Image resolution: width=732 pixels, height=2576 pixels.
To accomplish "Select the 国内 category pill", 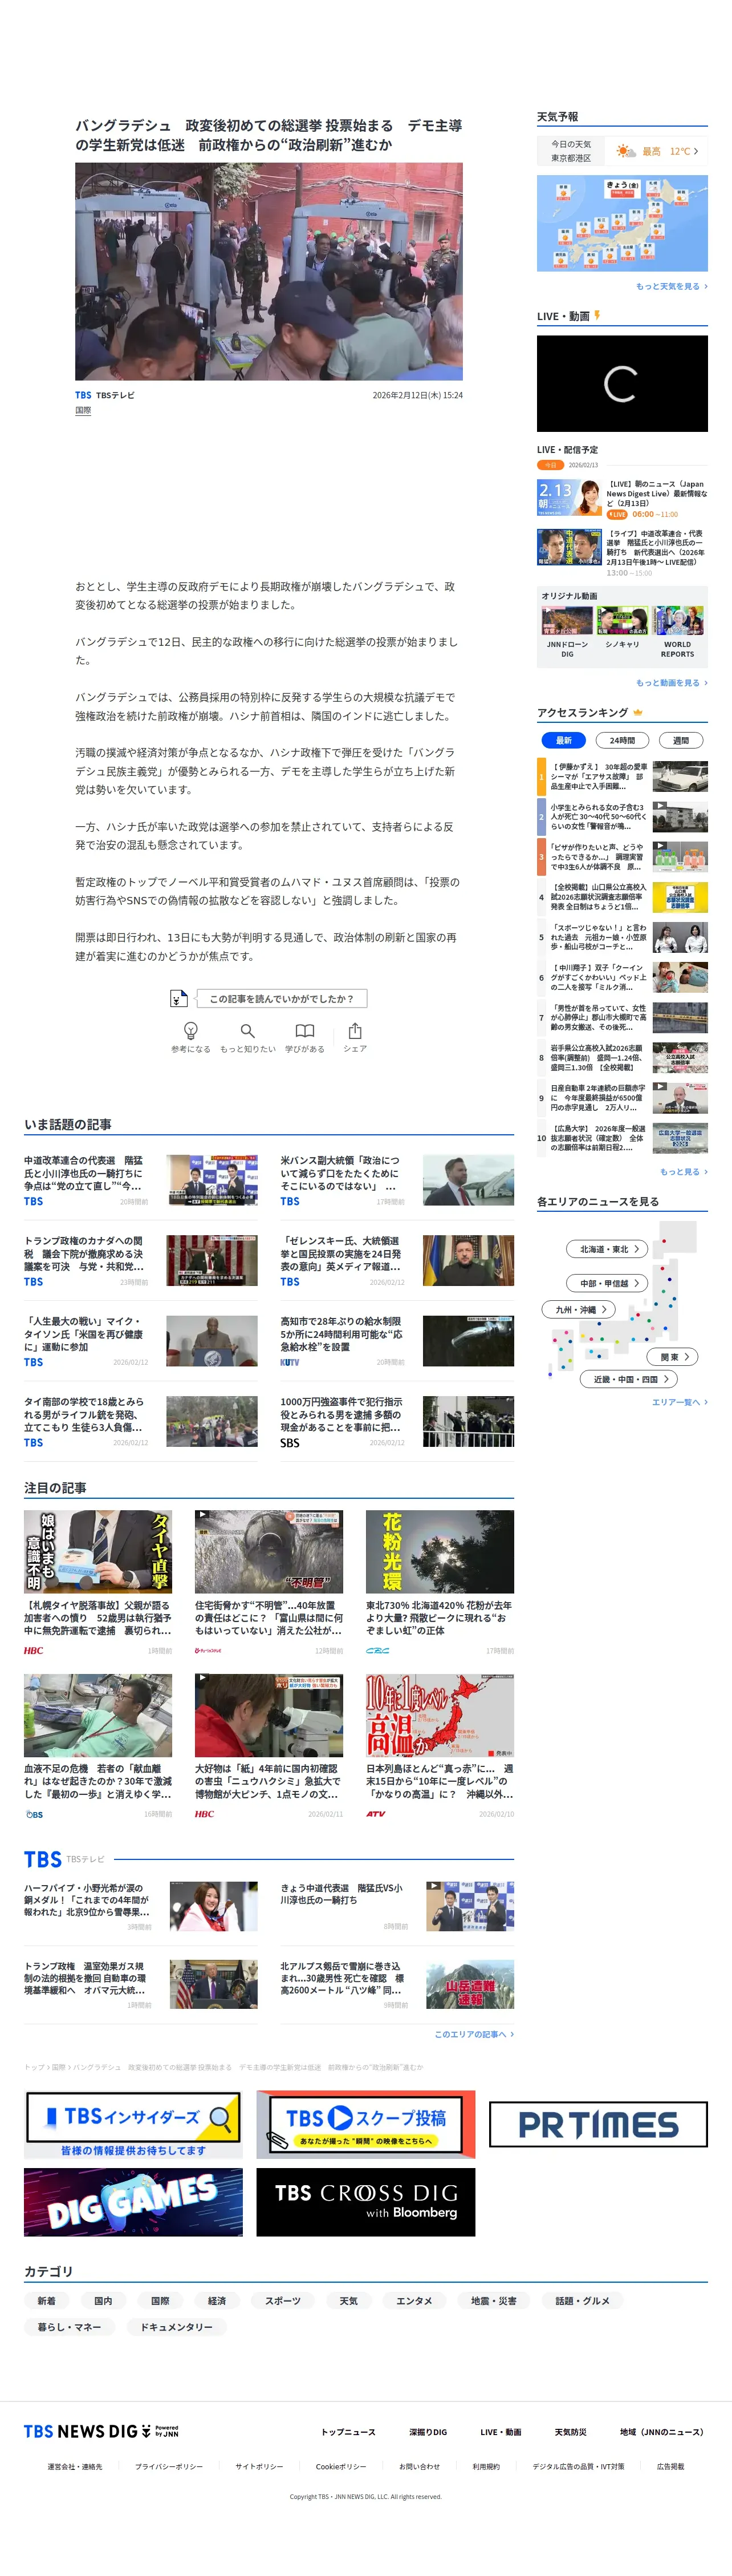I will click(104, 2301).
